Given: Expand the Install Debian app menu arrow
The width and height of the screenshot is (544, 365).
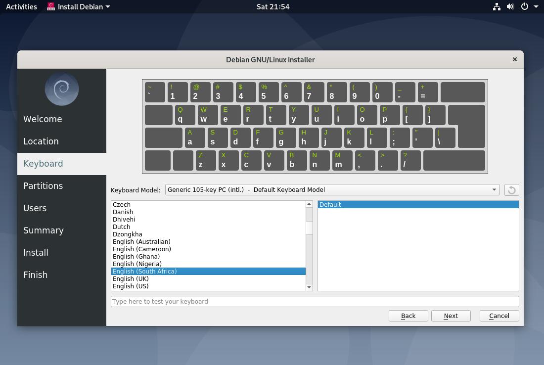Looking at the screenshot, I should (x=107, y=6).
